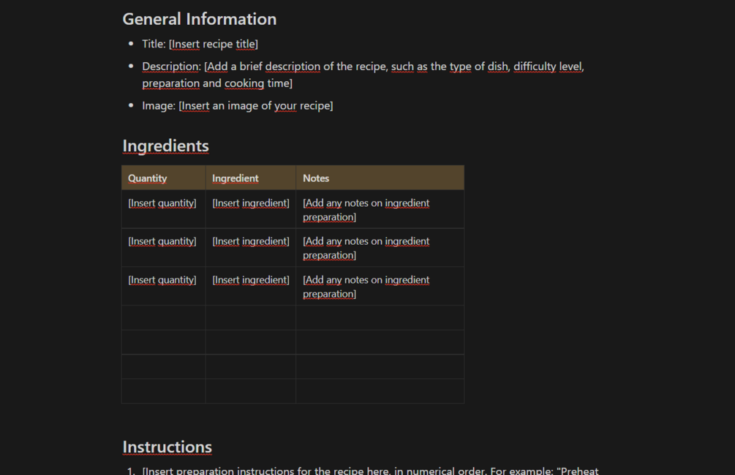Select the "Quantity" table column header

tap(148, 178)
